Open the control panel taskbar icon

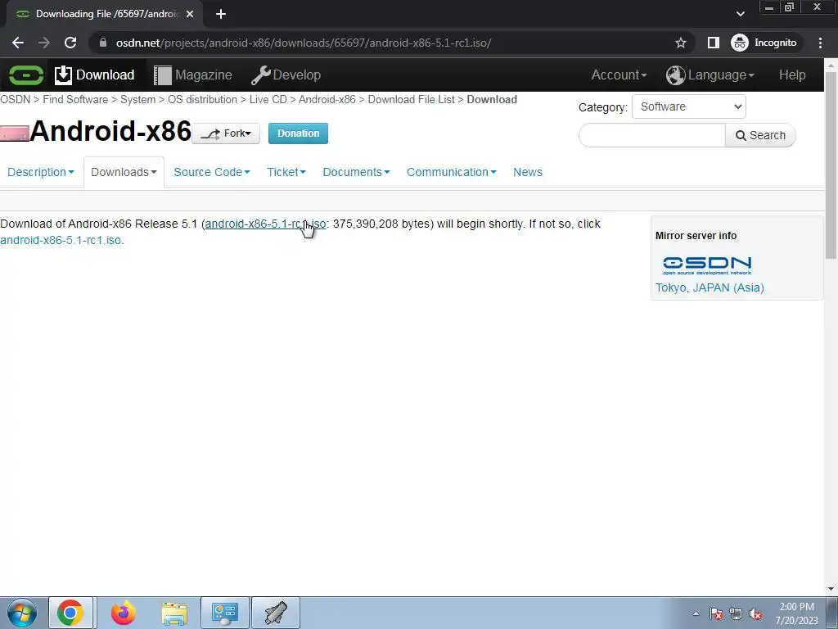click(x=224, y=613)
